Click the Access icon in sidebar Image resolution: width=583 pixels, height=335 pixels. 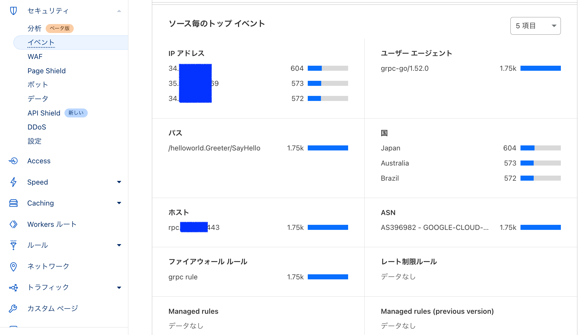pyautogui.click(x=13, y=161)
